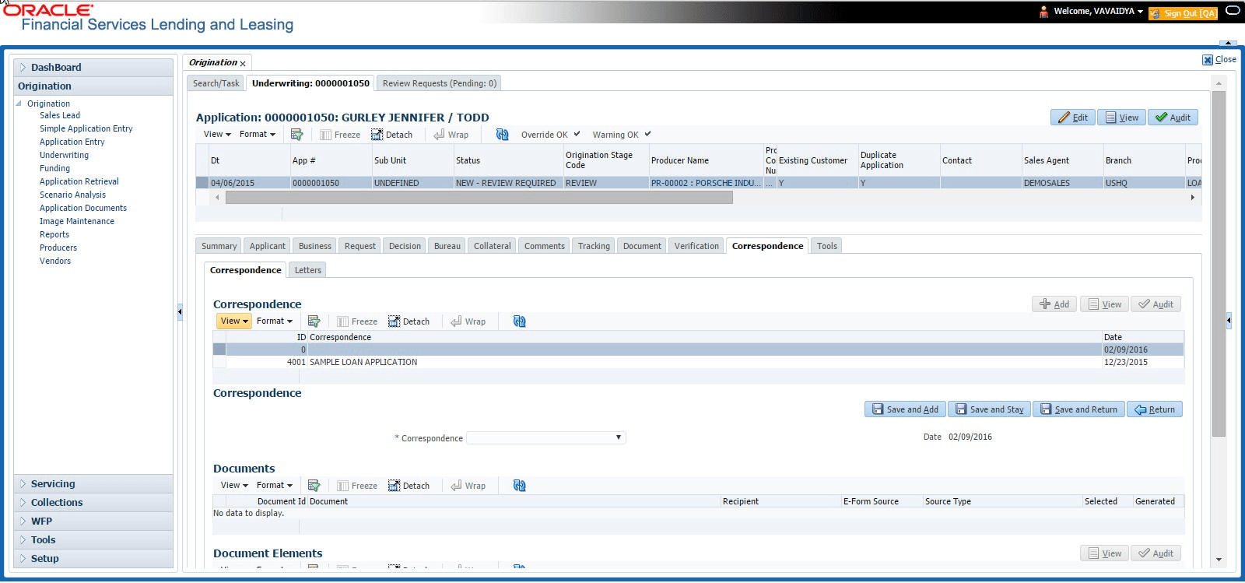
Task: Switch to the Letters sub-tab
Action: pyautogui.click(x=308, y=270)
